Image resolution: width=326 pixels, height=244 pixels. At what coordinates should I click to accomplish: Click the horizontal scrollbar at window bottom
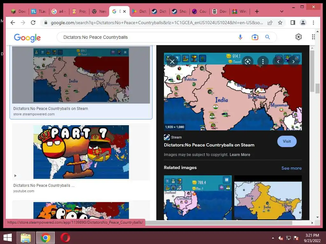218,223
